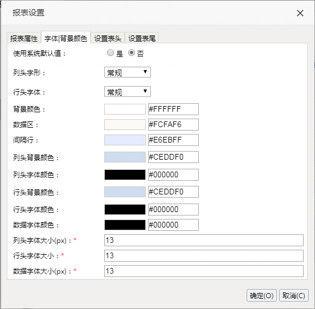The width and height of the screenshot is (315, 309).
Task: Switch to the 设置表头 tab
Action: 108,38
